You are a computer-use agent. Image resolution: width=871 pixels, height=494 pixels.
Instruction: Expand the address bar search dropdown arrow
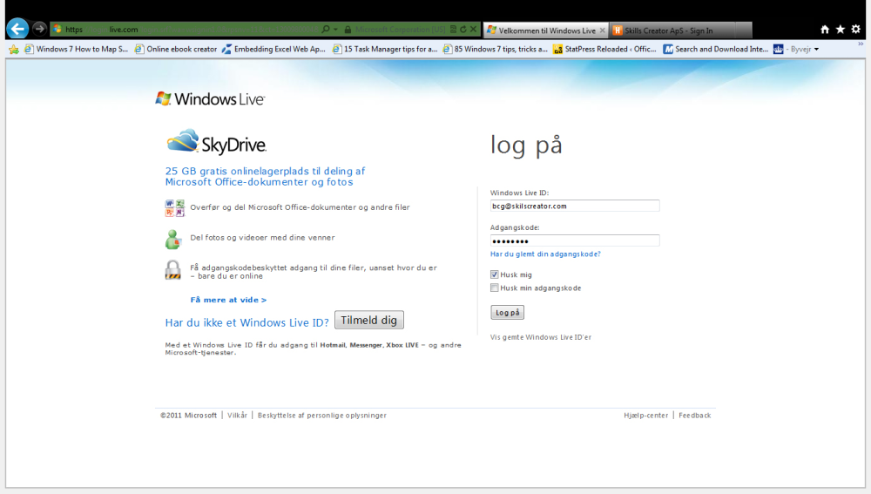[x=335, y=30]
